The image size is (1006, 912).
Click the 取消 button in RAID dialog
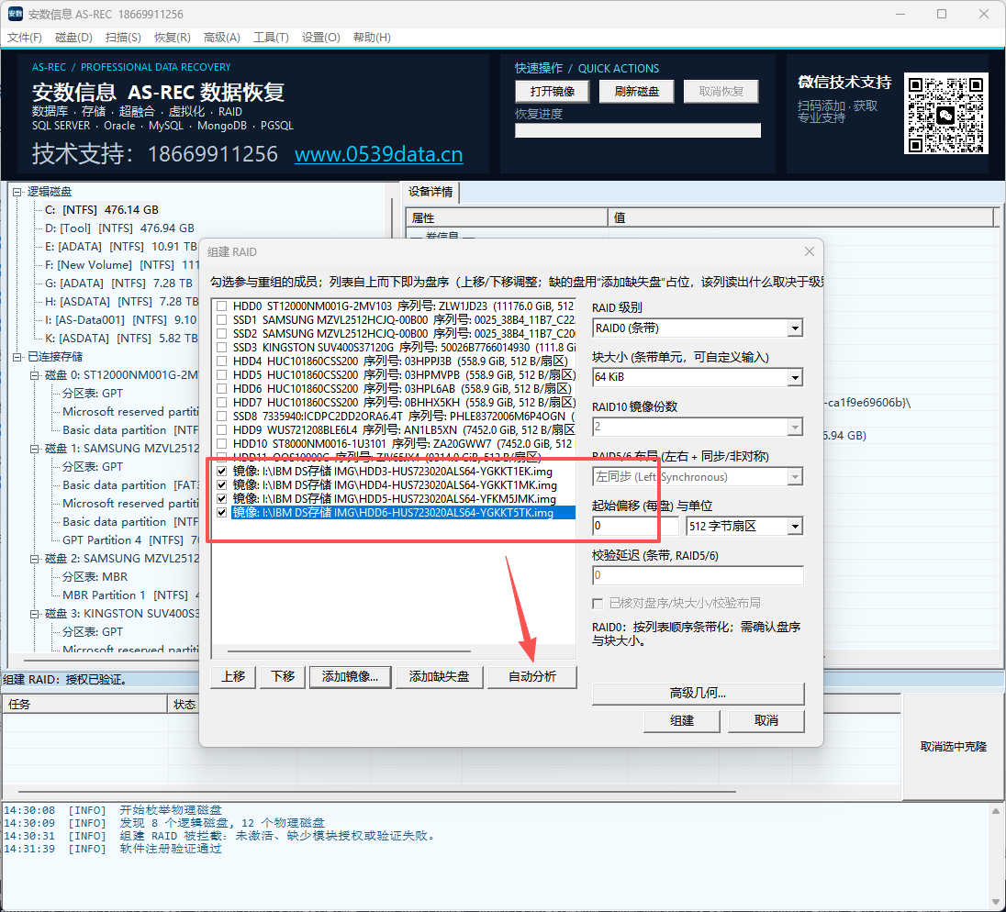pos(766,721)
